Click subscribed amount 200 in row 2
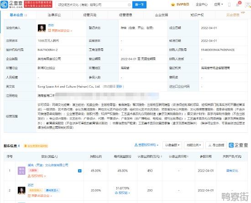The height and width of the screenshot is (203, 251). (150, 191)
